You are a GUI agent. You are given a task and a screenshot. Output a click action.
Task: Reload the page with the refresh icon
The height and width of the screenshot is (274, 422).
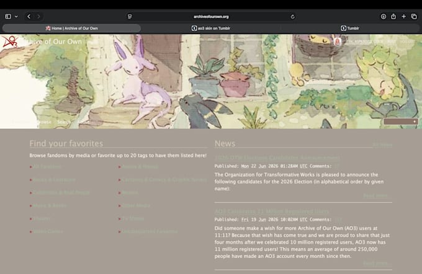(x=292, y=17)
